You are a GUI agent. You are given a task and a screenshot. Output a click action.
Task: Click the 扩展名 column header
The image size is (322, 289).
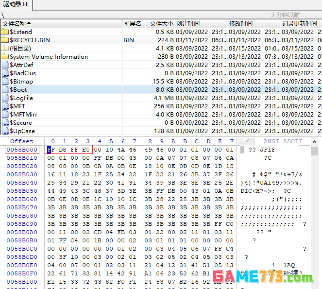(x=132, y=23)
